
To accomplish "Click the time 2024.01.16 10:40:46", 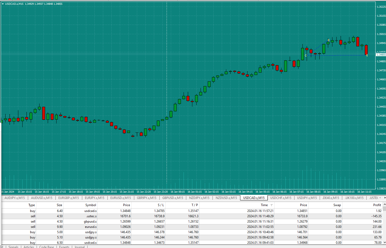I will point(260,232).
